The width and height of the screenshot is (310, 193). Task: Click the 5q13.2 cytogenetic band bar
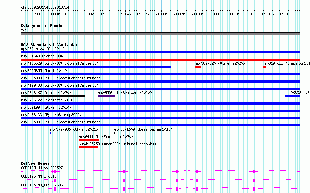tap(160, 34)
